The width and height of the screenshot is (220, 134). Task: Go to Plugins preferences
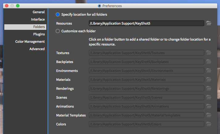(39, 34)
